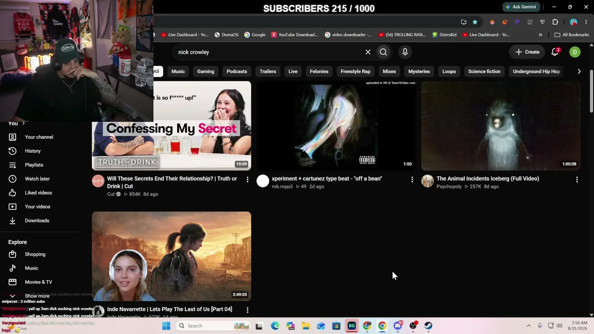Viewport: 594px width, 334px height.
Task: Open the Psychopoly channel avatar
Action: (427, 181)
